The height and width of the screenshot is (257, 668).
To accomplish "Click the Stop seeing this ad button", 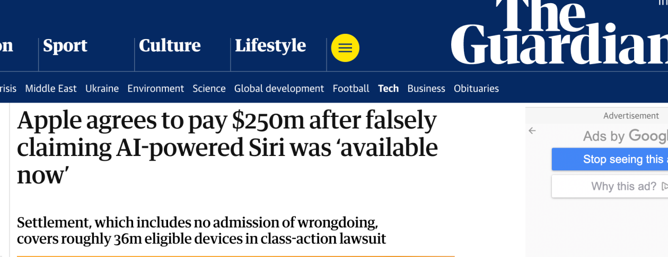I will [610, 159].
